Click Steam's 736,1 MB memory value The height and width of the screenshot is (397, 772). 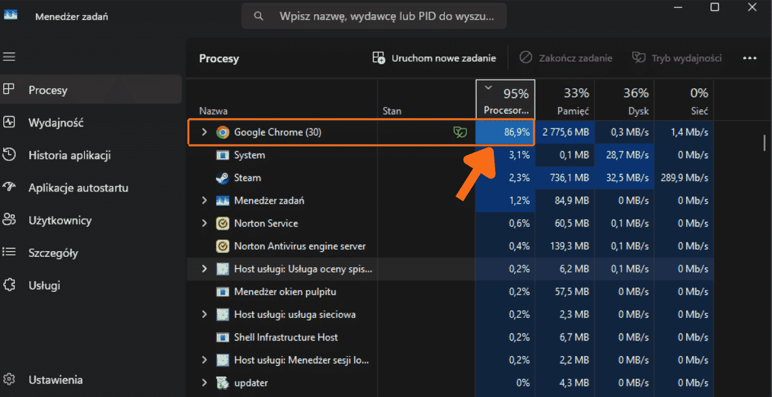[x=570, y=178]
